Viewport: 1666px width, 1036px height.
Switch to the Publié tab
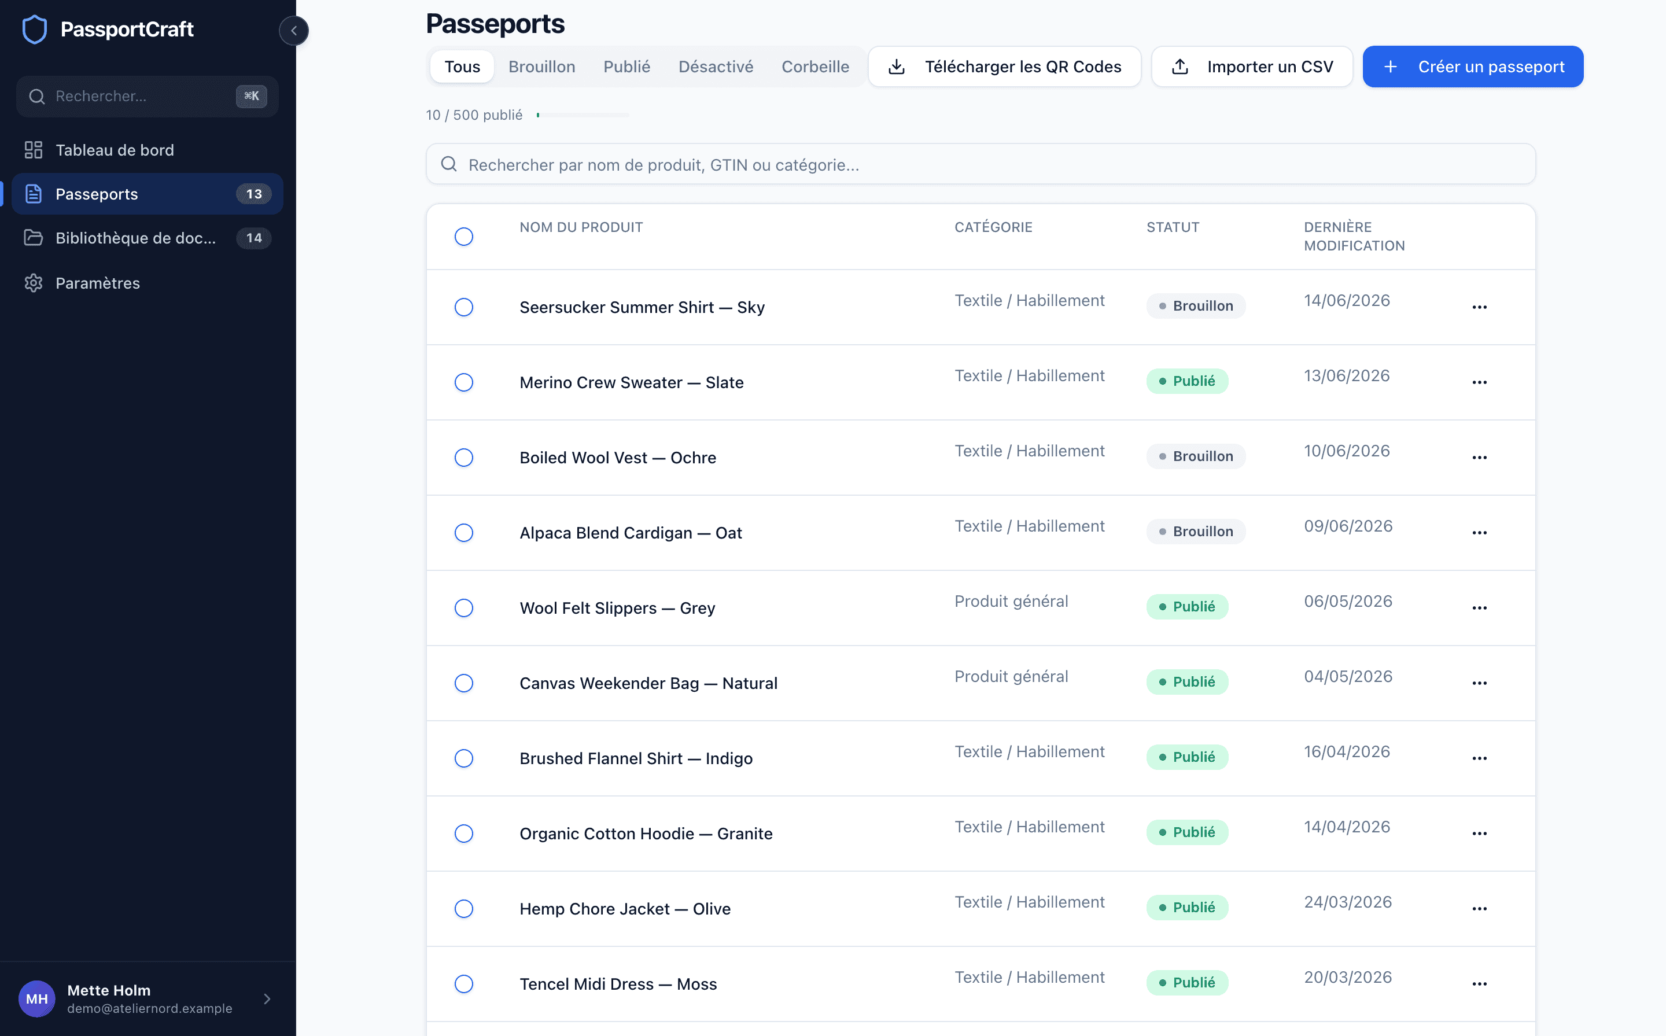[x=627, y=67]
